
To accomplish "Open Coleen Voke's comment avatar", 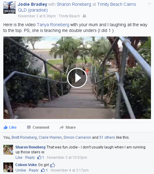I will (x=8, y=167).
